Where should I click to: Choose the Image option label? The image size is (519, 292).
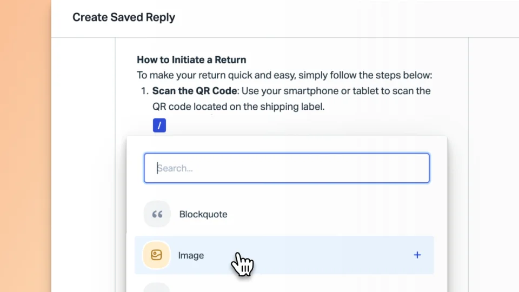coord(191,255)
